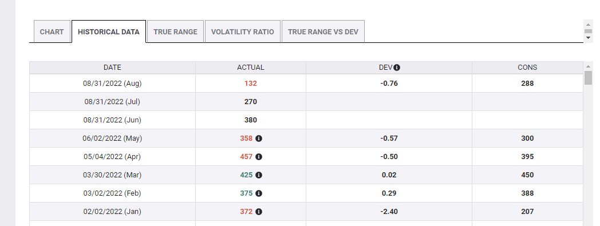Switch to the True Range tab
This screenshot has width=600, height=226.
(175, 31)
